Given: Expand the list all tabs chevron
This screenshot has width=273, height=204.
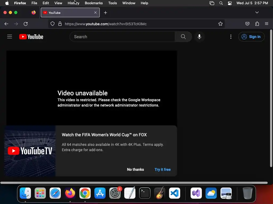Looking at the screenshot, I should click(257, 12).
